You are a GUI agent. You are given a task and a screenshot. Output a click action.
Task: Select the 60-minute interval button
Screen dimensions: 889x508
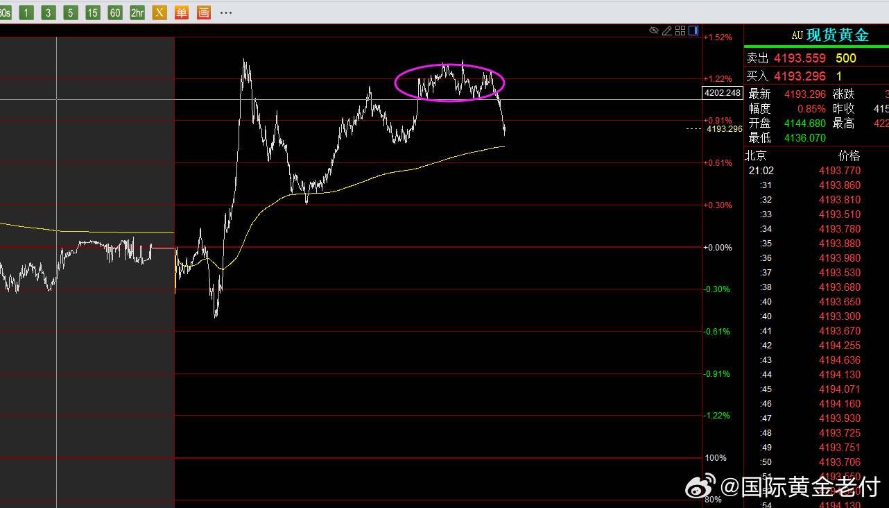115,12
